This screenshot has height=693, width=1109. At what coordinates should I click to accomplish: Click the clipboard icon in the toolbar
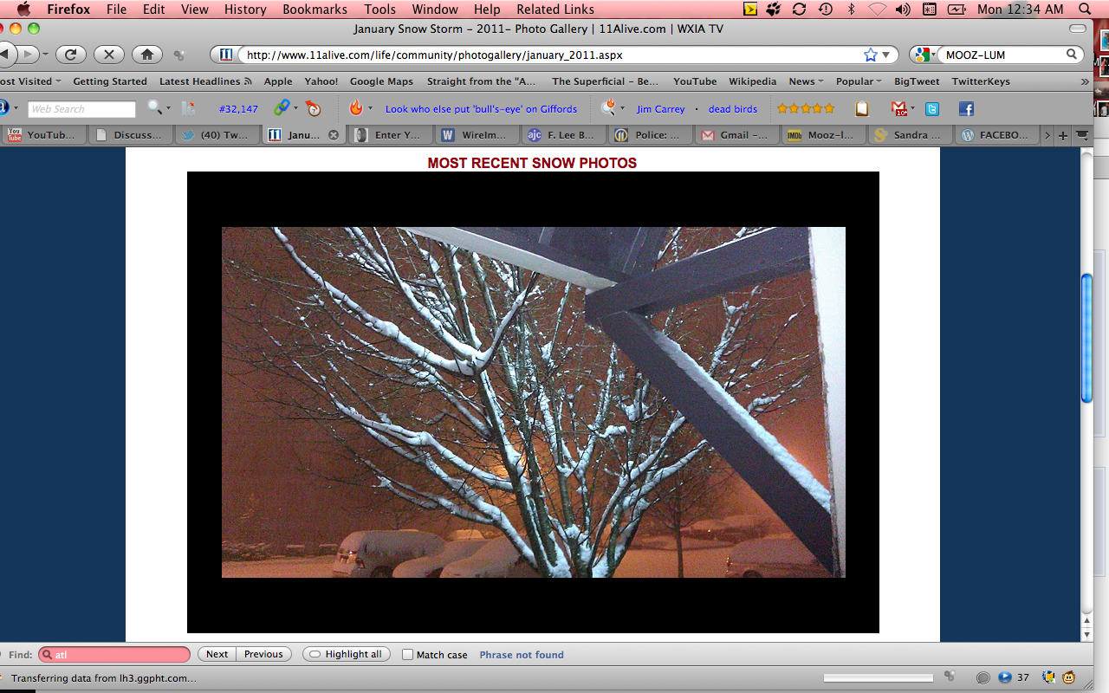(x=861, y=109)
